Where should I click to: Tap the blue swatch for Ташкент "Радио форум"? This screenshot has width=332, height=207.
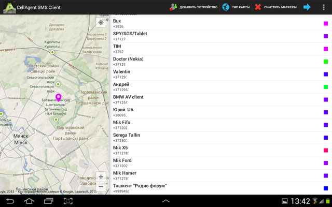point(326,188)
